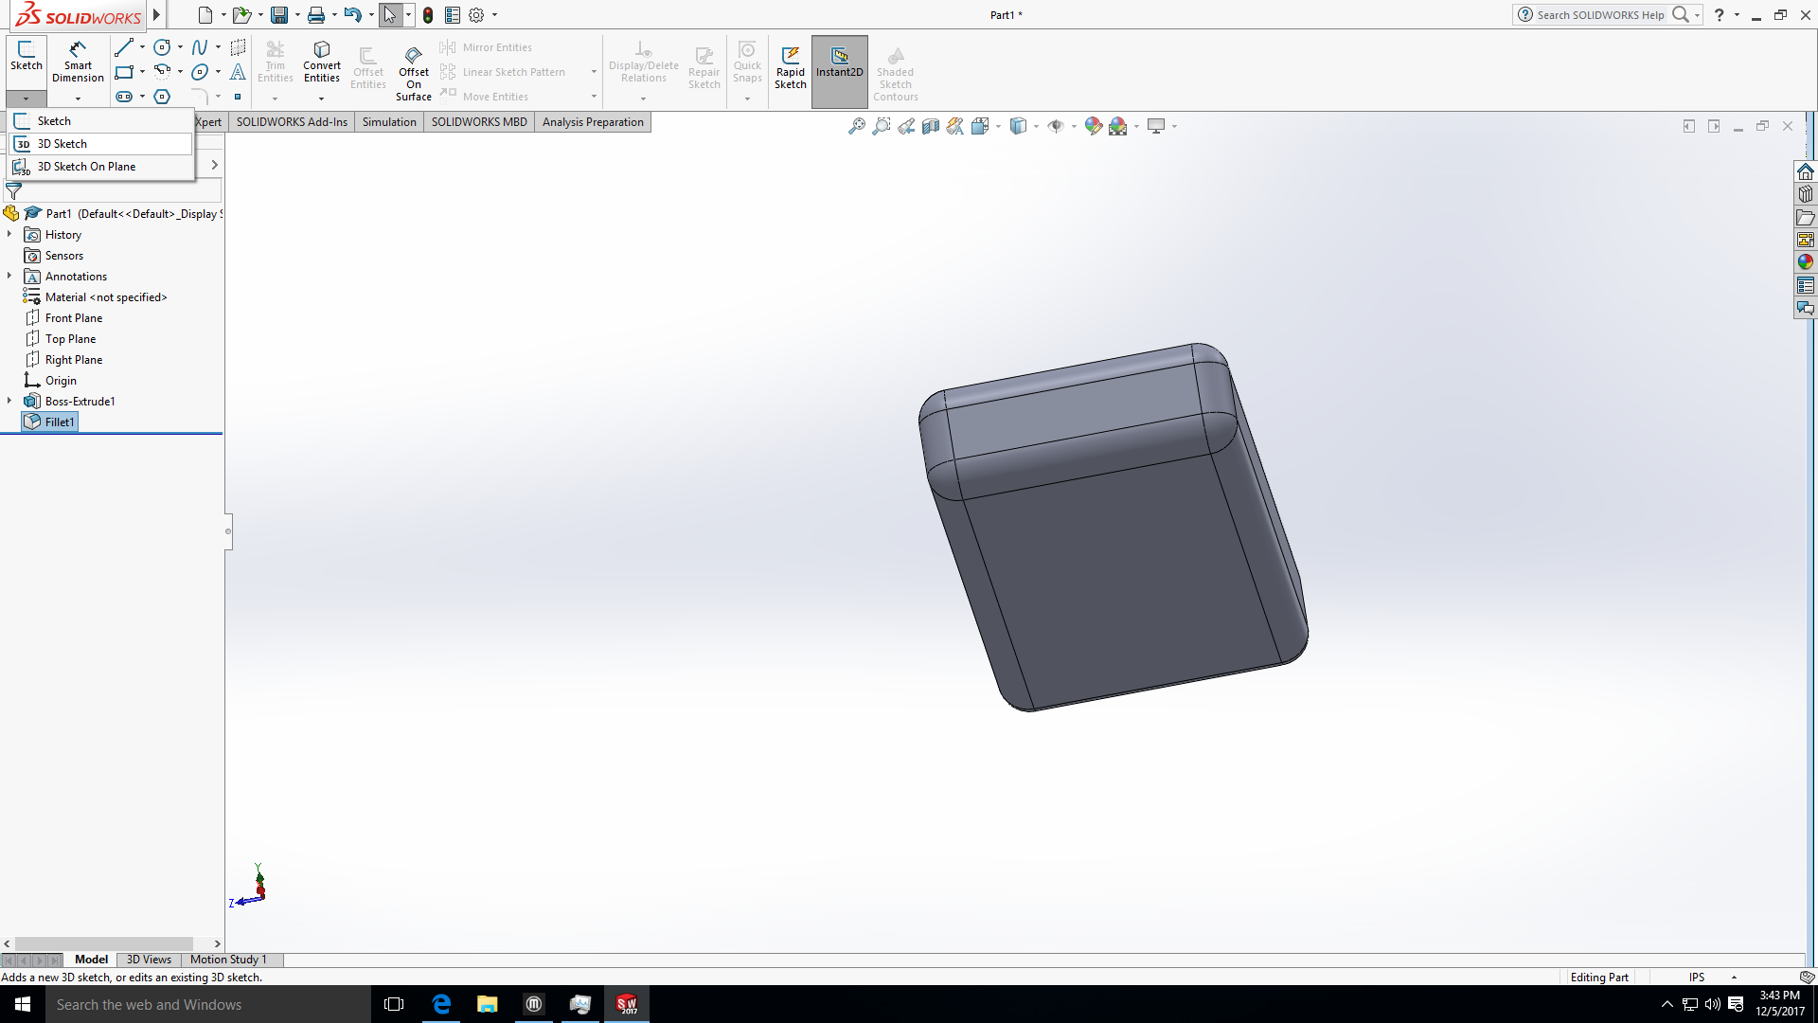Choose 3D Sketch from the menu
Image resolution: width=1818 pixels, height=1023 pixels.
(x=63, y=143)
